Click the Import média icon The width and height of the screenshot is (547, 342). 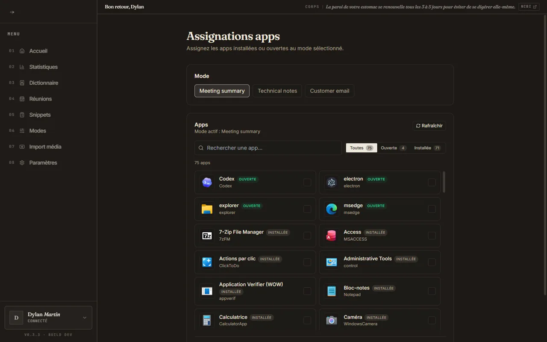click(22, 147)
